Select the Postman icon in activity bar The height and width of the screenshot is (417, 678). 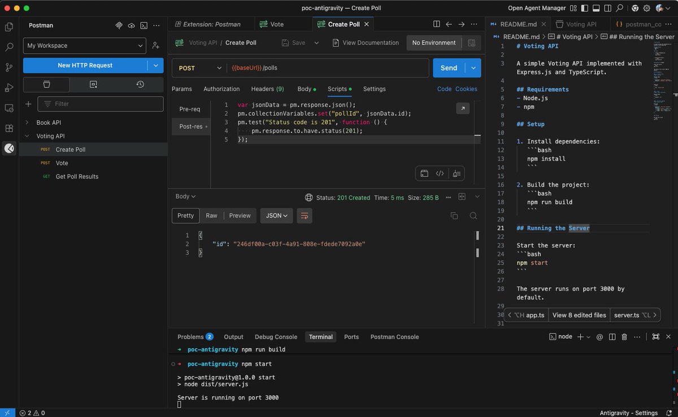pos(9,149)
